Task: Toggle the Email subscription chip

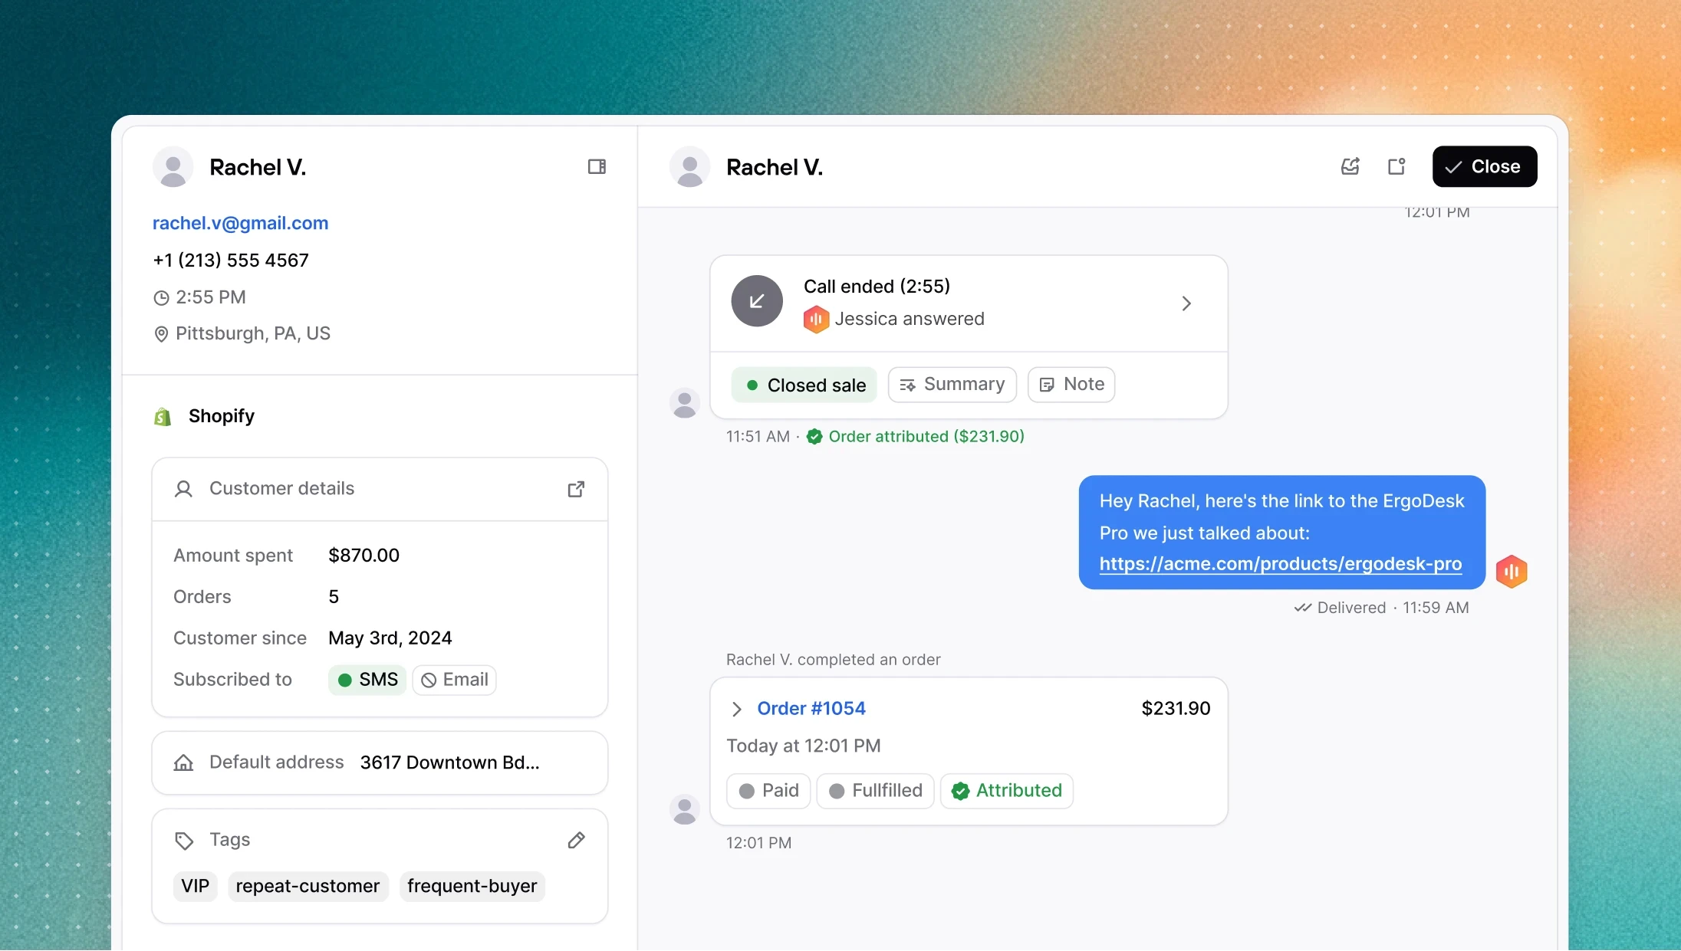Action: (x=455, y=680)
